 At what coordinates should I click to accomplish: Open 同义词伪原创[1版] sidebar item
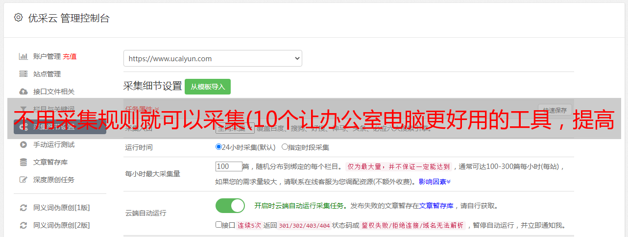coord(61,208)
